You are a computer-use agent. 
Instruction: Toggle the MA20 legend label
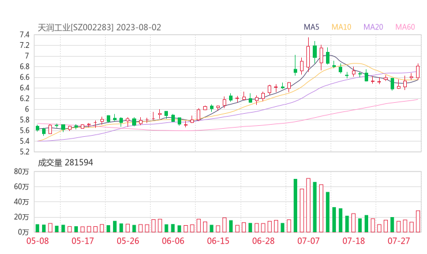pyautogui.click(x=373, y=27)
